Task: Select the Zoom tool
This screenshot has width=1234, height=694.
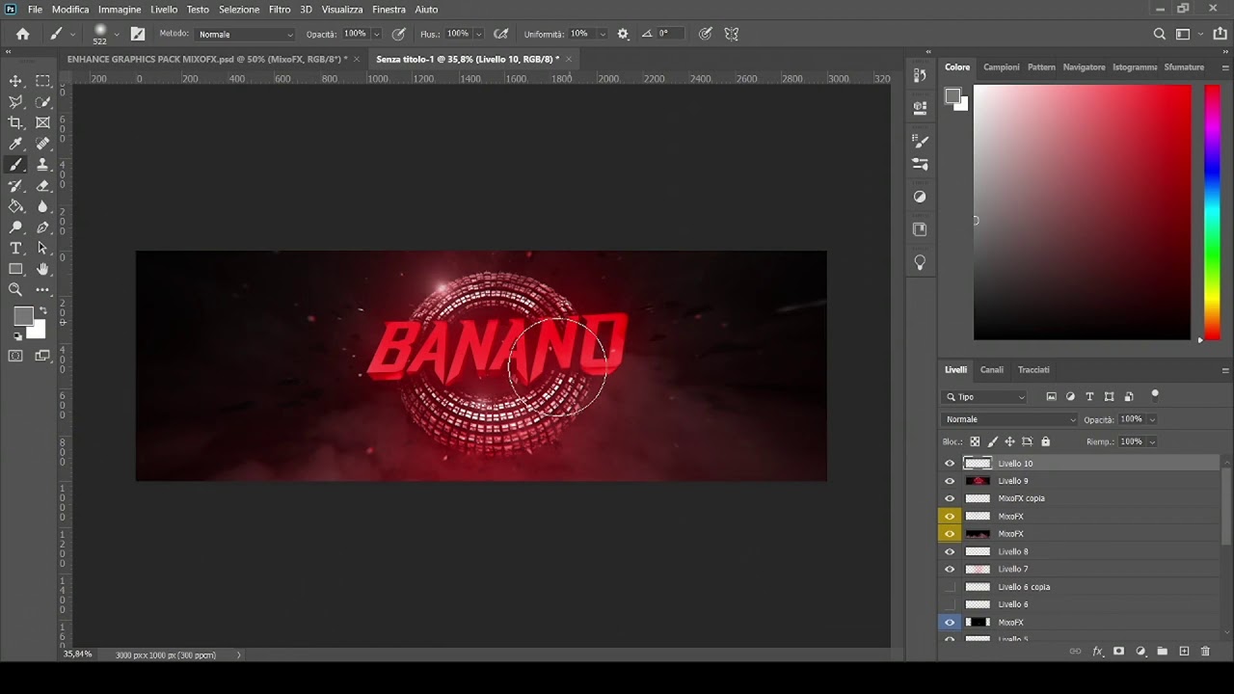Action: coord(15,289)
